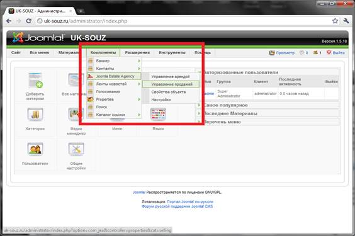The width and height of the screenshot is (355, 236).
Task: Click the Клиент column header
Action: 261,81
